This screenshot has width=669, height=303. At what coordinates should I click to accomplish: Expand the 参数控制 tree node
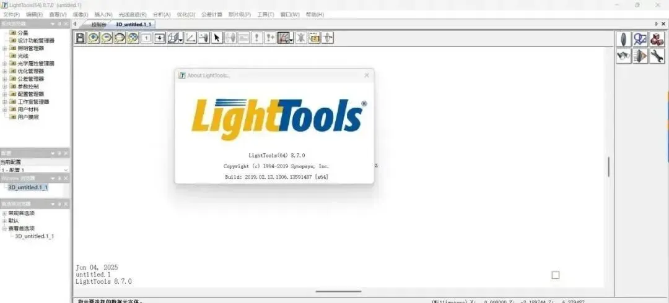click(x=5, y=87)
